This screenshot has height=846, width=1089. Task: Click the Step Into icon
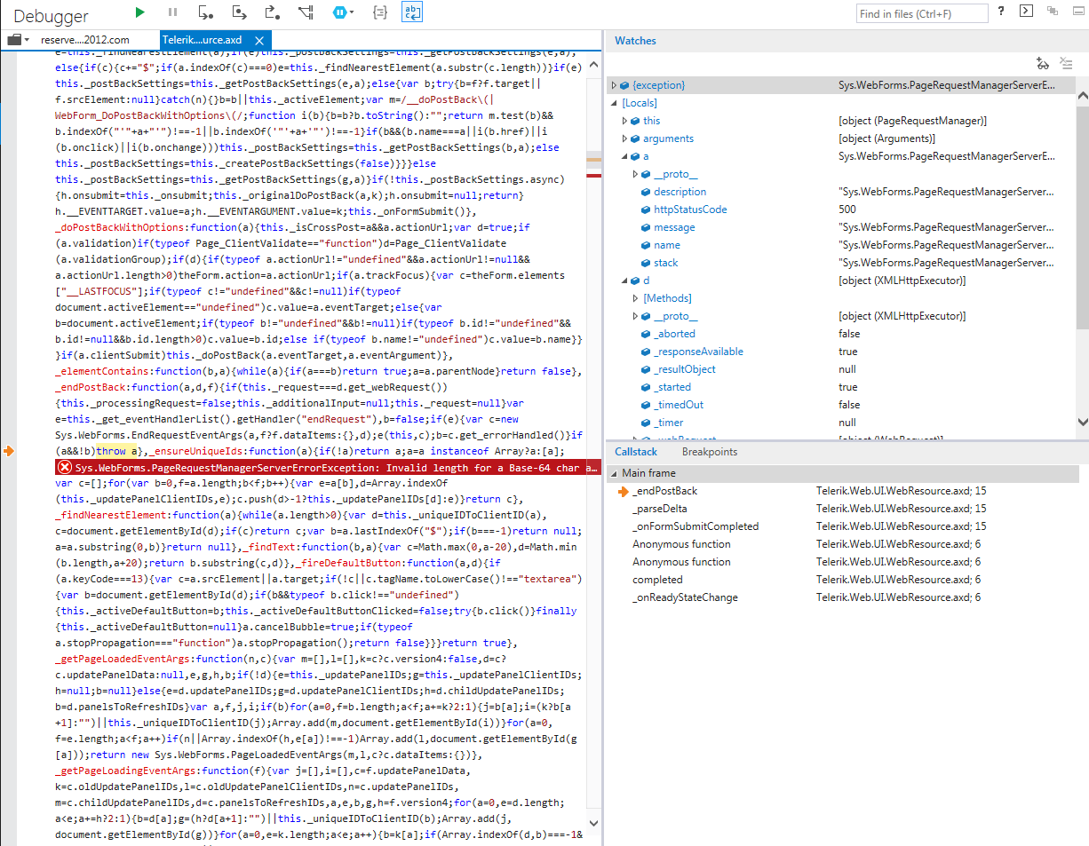206,12
